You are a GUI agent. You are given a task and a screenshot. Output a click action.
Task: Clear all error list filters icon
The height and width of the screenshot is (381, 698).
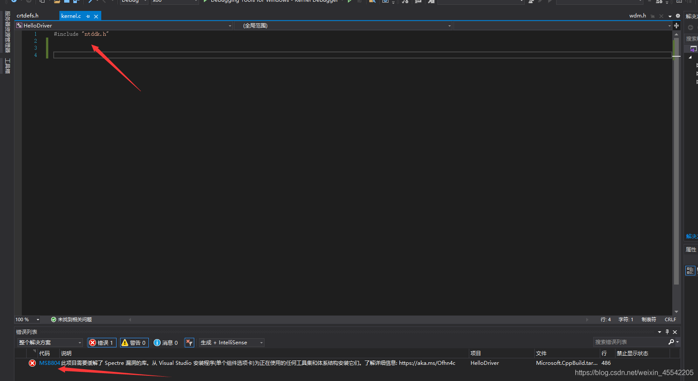[x=189, y=343]
